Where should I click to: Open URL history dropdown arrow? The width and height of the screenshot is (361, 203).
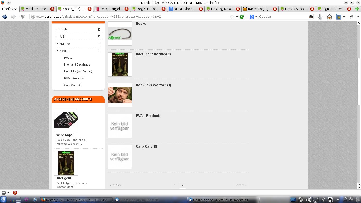click(x=237, y=17)
